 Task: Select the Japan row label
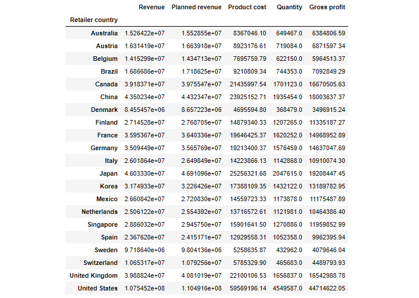coord(108,174)
